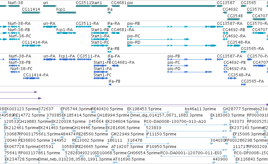
Task: Click the pio-PC protein label
Action: click(x=174, y=63)
